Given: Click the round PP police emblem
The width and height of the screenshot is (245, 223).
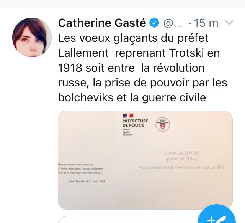Looking at the screenshot, I should [x=163, y=124].
